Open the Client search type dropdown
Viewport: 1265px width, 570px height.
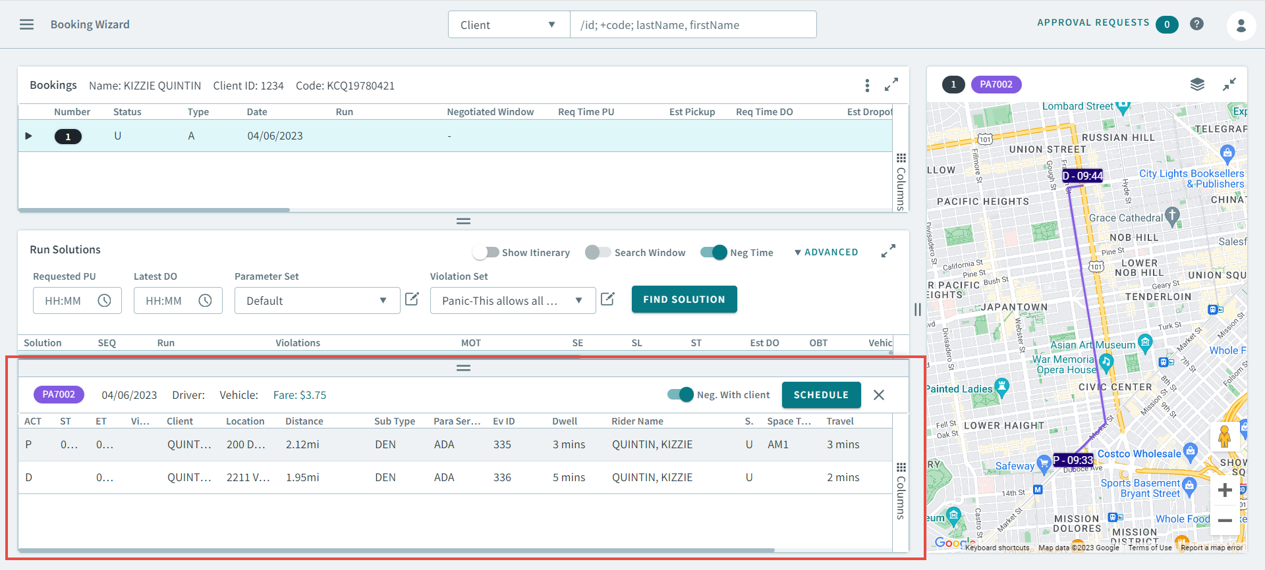pyautogui.click(x=508, y=25)
